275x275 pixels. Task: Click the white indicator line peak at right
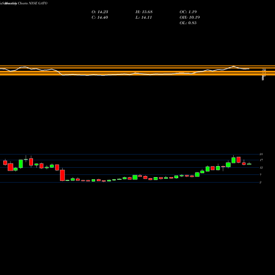pyautogui.click(x=233, y=66)
